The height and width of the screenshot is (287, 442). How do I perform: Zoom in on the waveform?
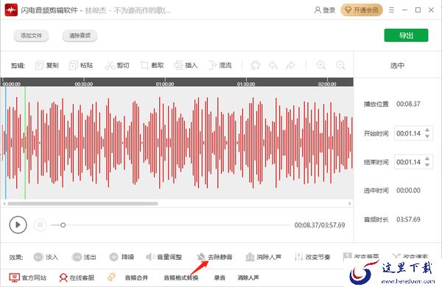point(320,65)
